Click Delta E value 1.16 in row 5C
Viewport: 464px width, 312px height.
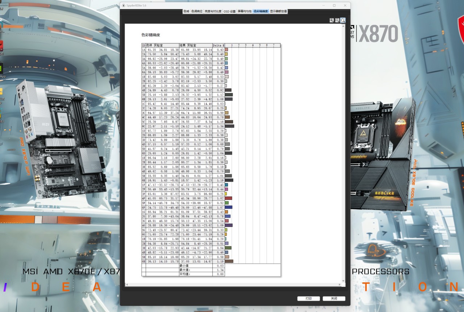click(220, 122)
